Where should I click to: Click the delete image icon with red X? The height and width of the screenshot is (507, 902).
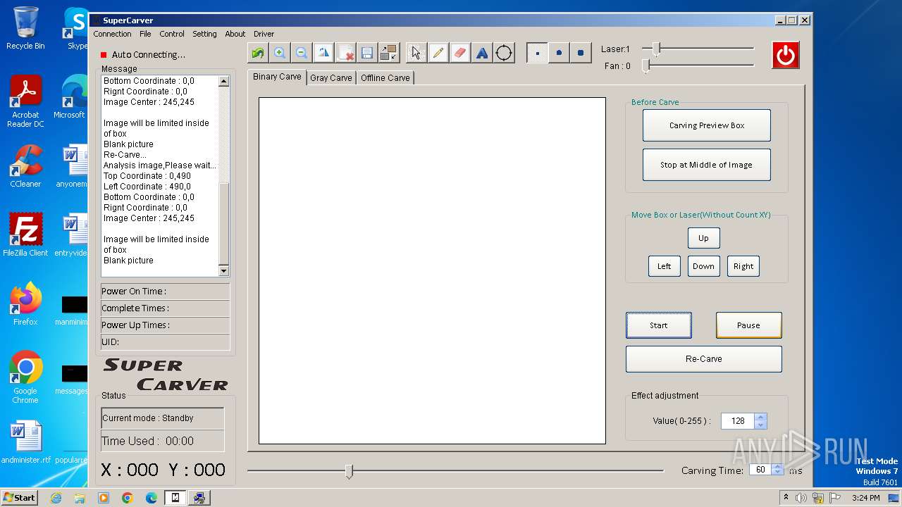(x=345, y=53)
